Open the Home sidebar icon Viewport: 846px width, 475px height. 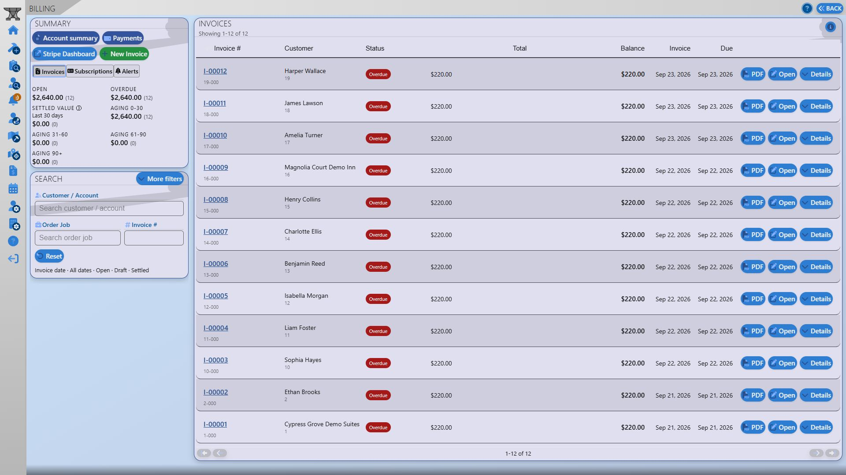(x=13, y=30)
